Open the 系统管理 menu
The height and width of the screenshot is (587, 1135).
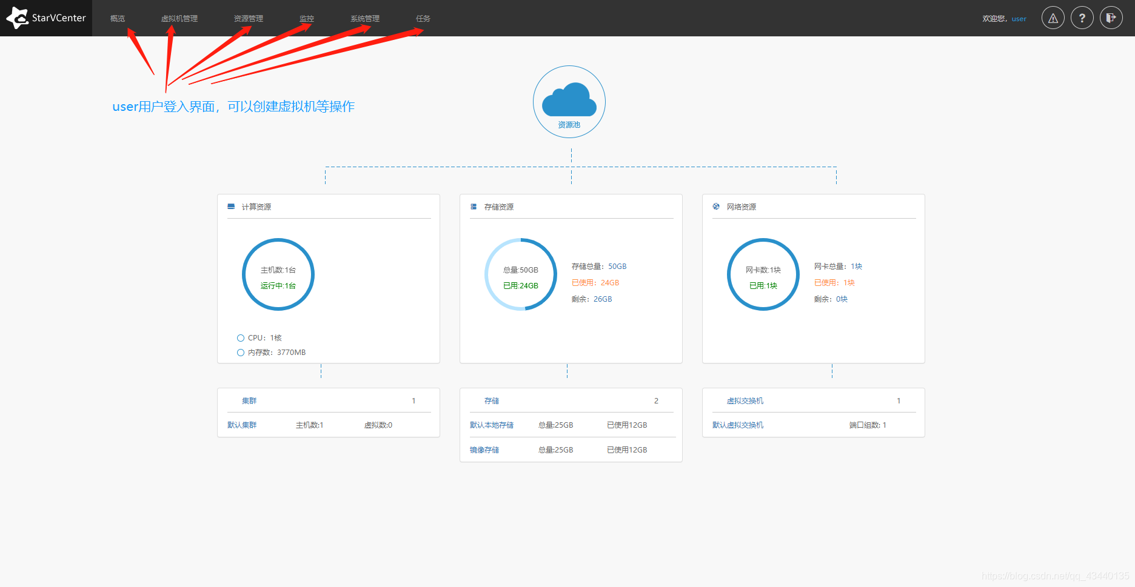click(365, 19)
